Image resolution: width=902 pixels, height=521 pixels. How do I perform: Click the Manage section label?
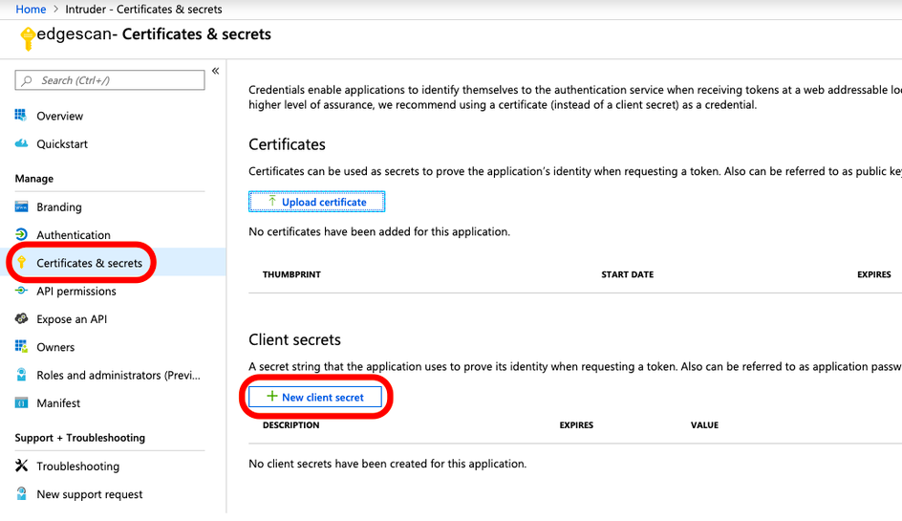point(34,179)
